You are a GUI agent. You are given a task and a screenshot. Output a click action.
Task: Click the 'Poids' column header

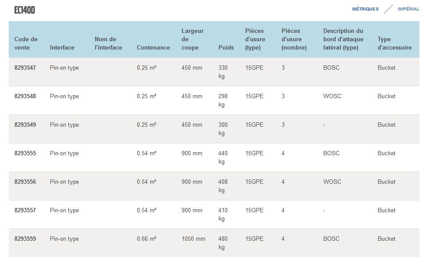[226, 47]
